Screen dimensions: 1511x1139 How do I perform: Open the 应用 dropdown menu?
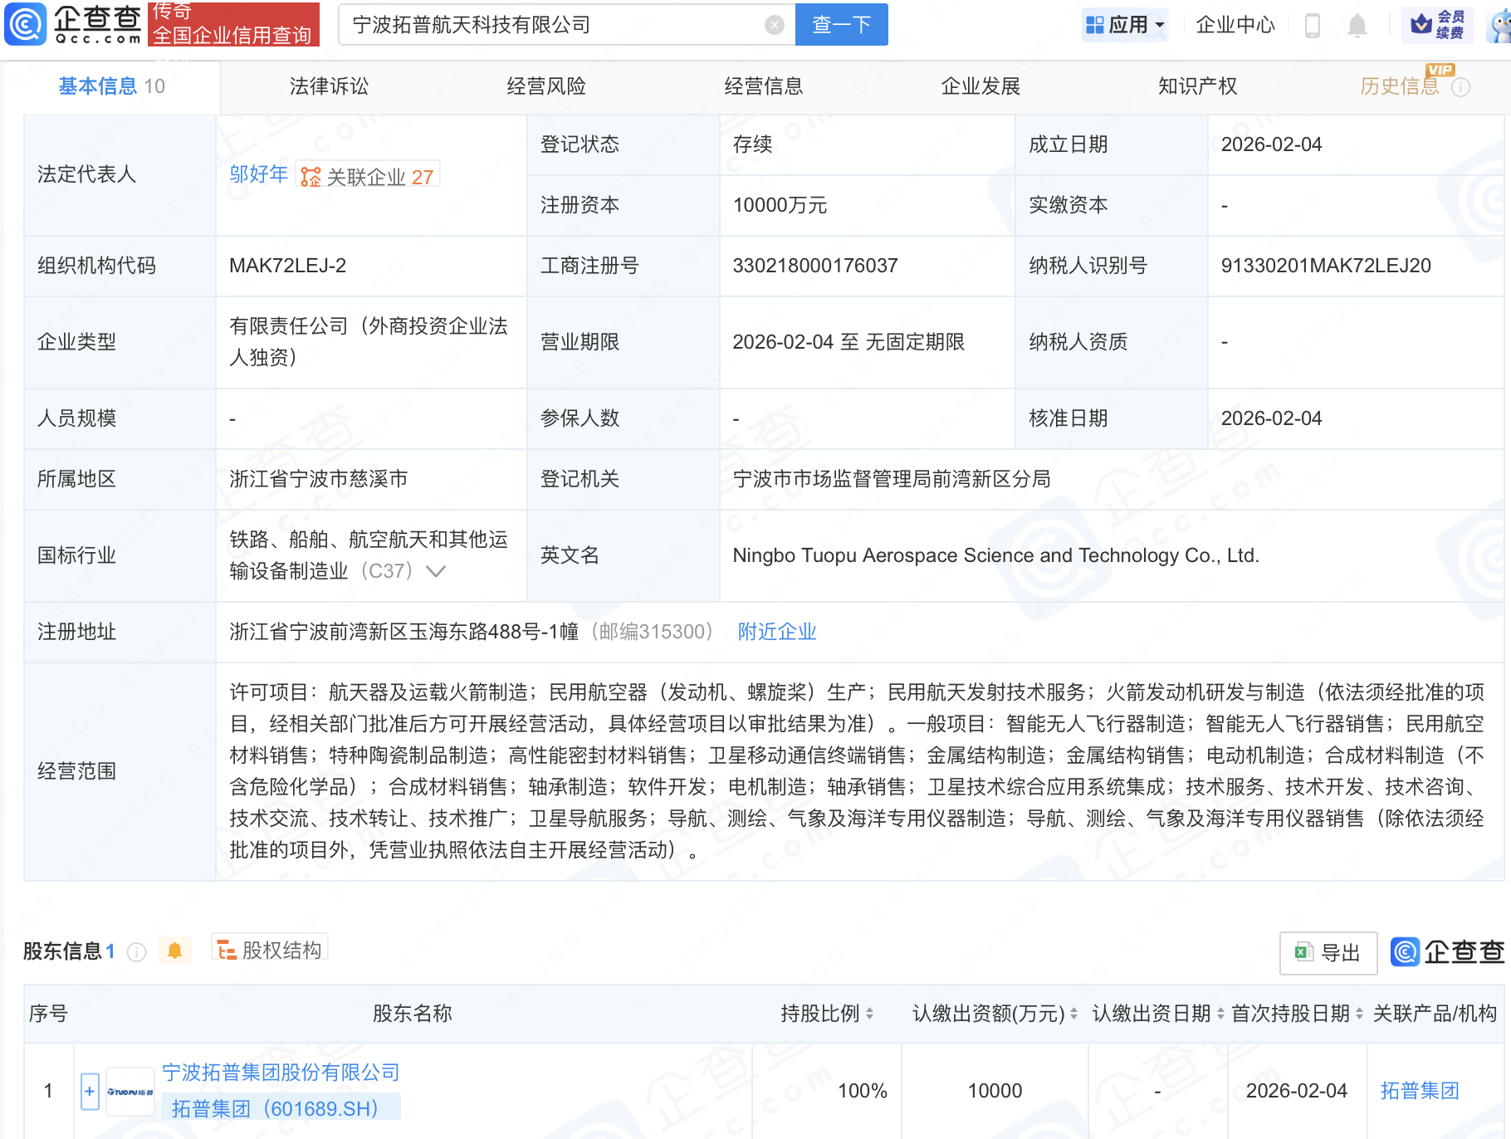(x=1125, y=24)
